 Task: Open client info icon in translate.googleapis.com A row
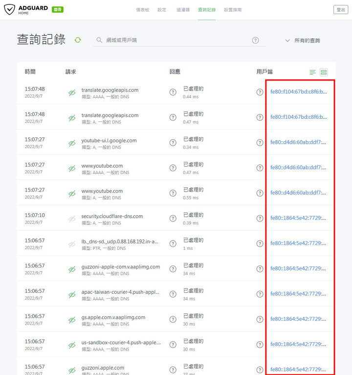pyautogui.click(x=260, y=117)
